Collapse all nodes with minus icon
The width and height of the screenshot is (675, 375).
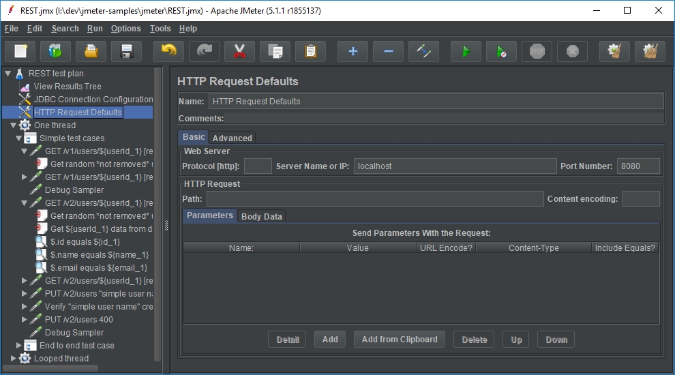[389, 52]
